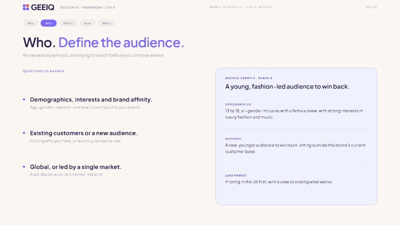Click the Lead Market section label
The image size is (400, 225).
coord(236,175)
